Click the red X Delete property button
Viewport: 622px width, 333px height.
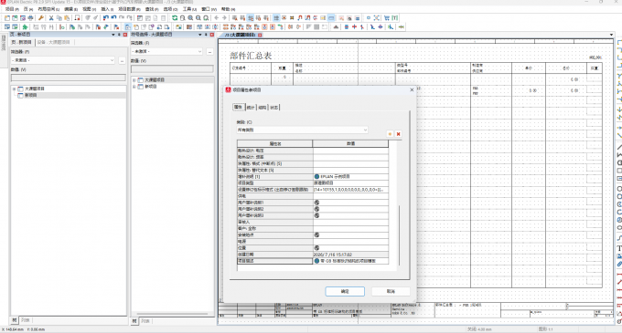click(398, 134)
